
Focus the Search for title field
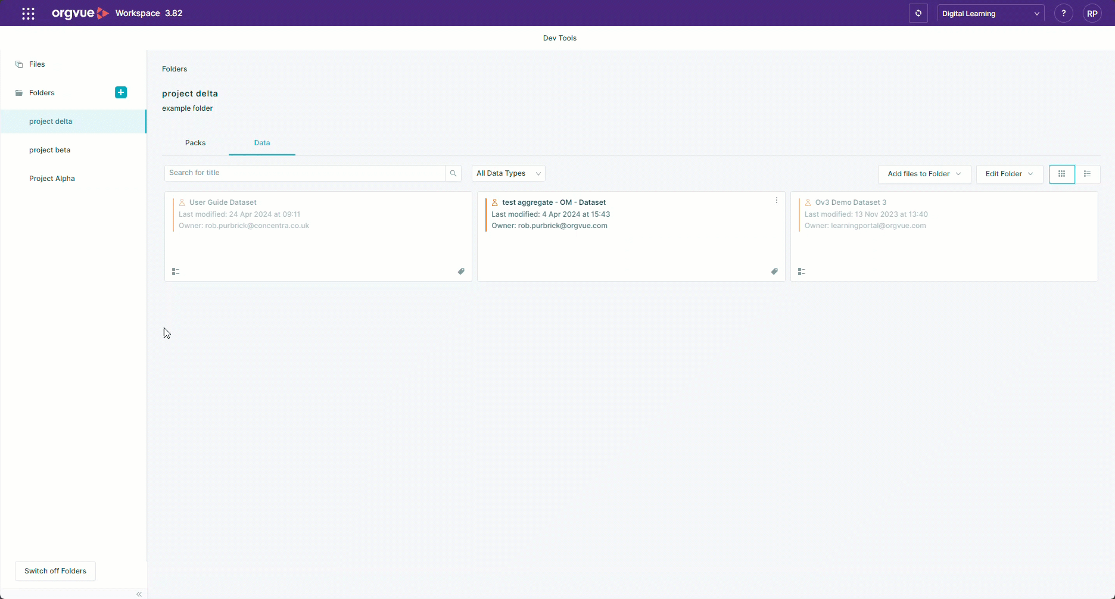[304, 173]
